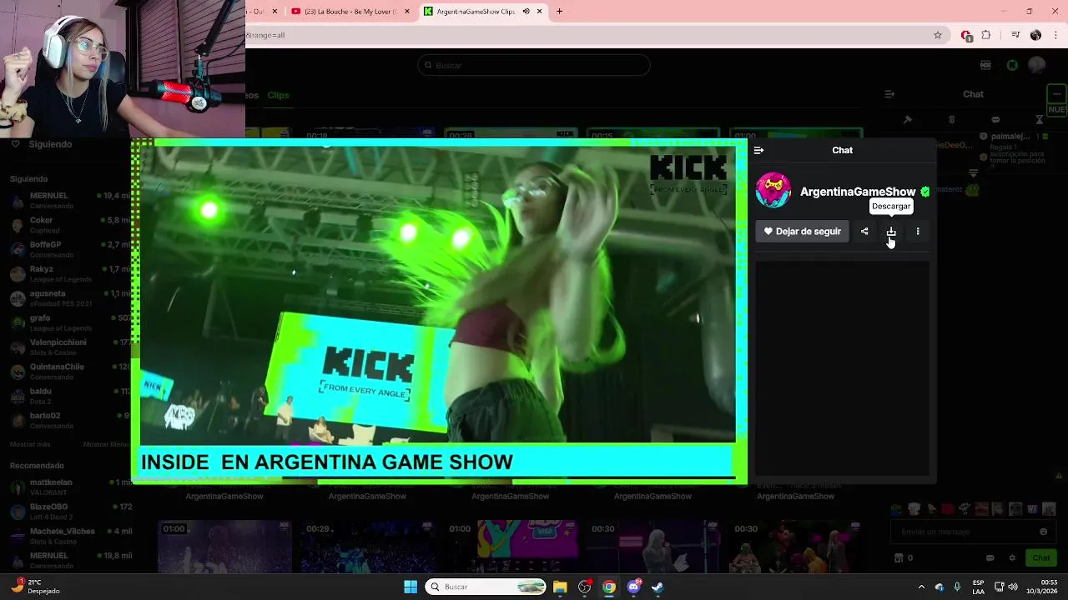
Task: Send message with green Chat button
Action: [1041, 558]
